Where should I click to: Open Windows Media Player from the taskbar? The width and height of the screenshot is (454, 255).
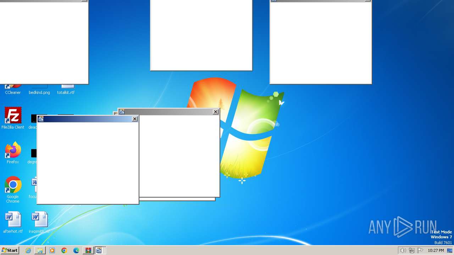pos(52,250)
